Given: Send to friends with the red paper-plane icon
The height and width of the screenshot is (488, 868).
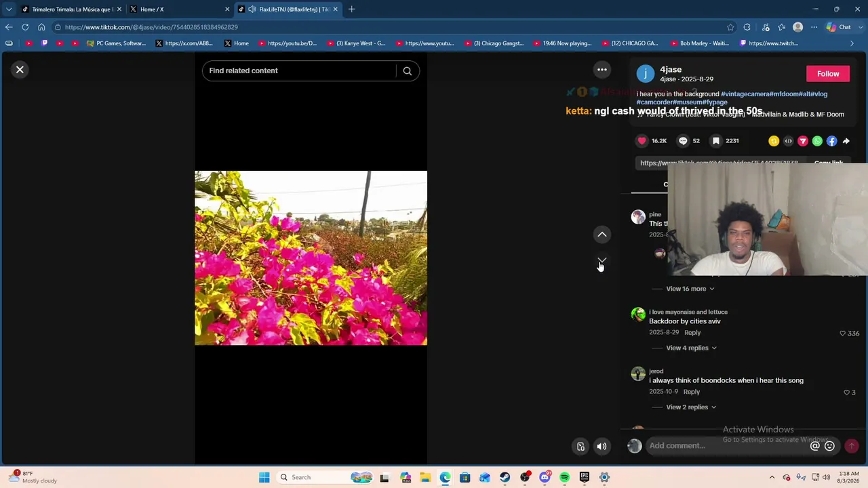Looking at the screenshot, I should click(x=803, y=141).
